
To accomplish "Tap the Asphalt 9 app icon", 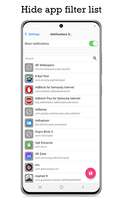I will click(29, 178).
